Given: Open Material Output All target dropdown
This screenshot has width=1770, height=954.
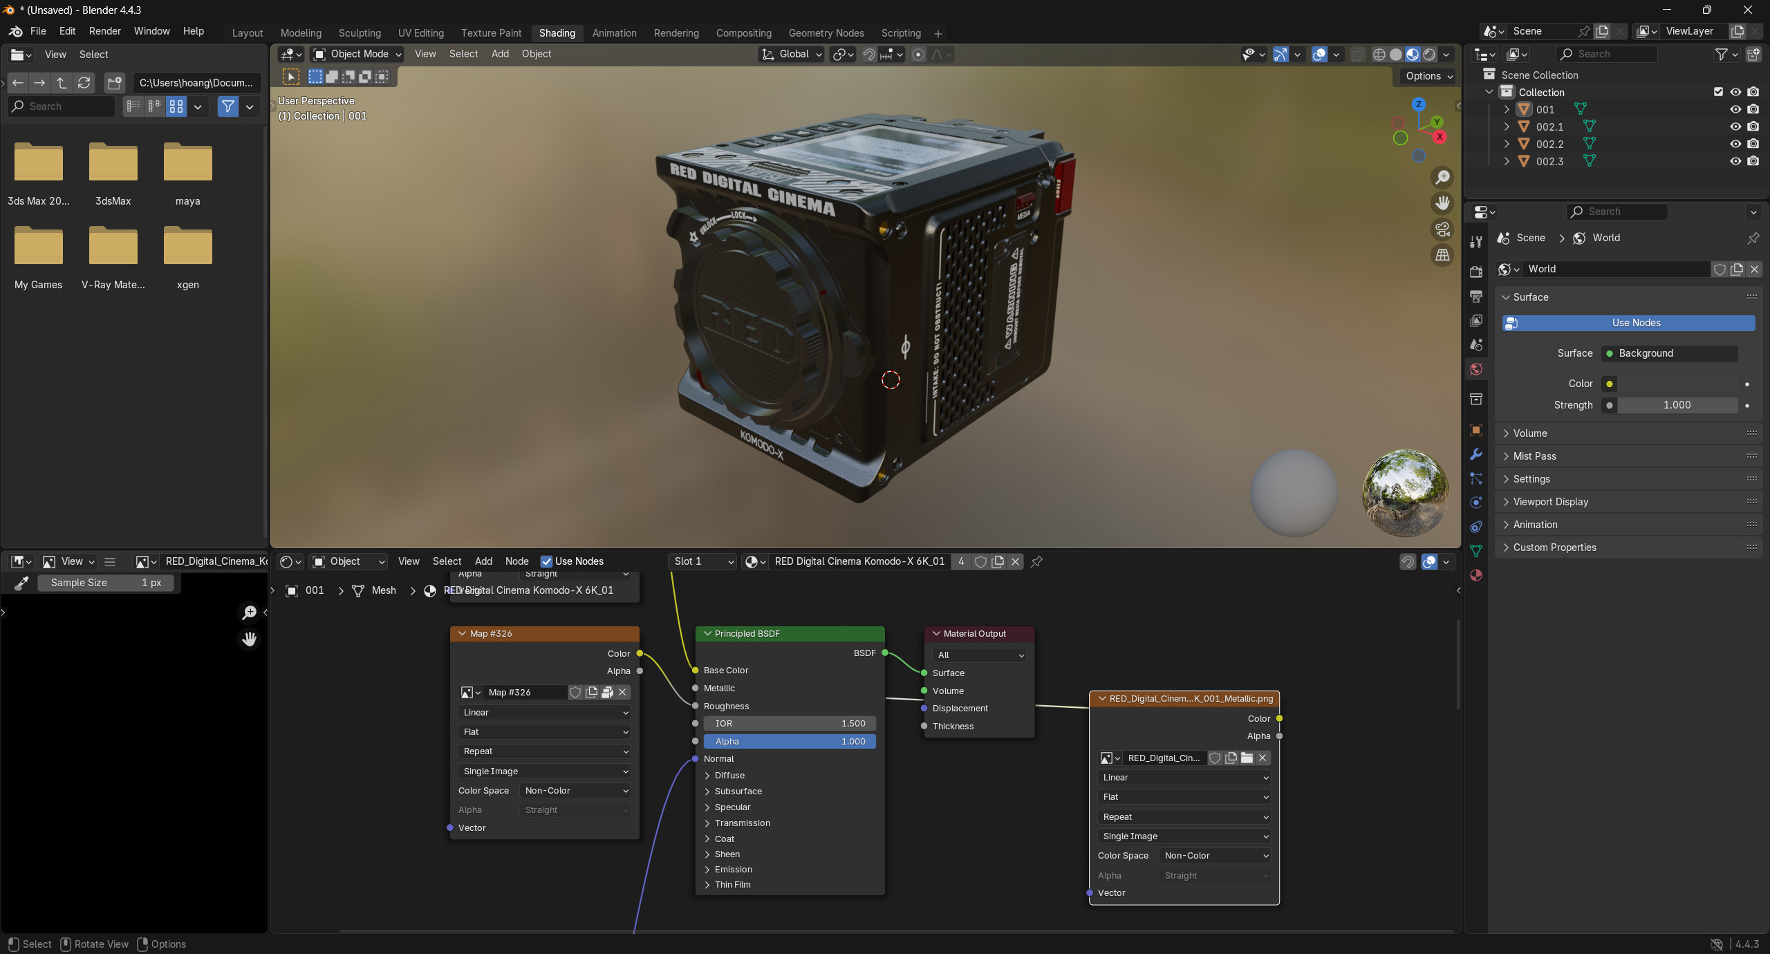Looking at the screenshot, I should pos(979,655).
